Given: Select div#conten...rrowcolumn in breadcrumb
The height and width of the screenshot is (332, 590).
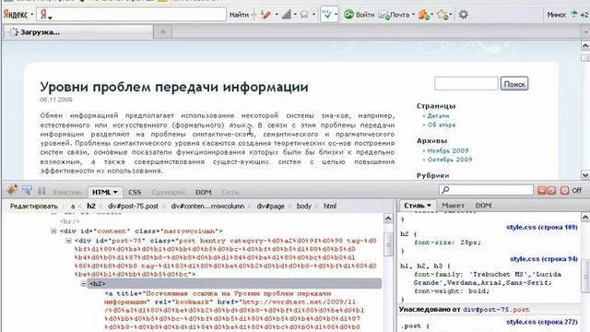Looking at the screenshot, I should (x=207, y=207).
